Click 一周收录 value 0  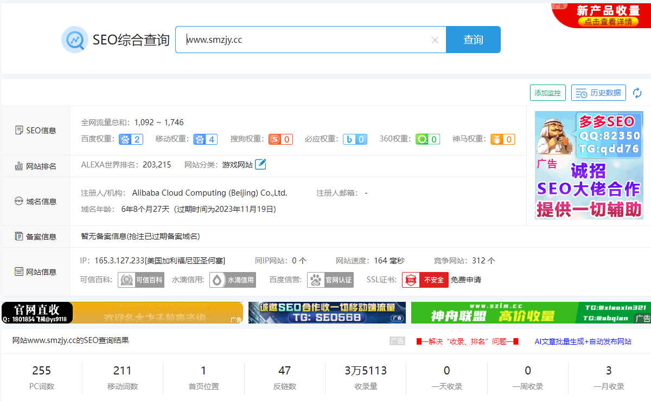pos(528,371)
